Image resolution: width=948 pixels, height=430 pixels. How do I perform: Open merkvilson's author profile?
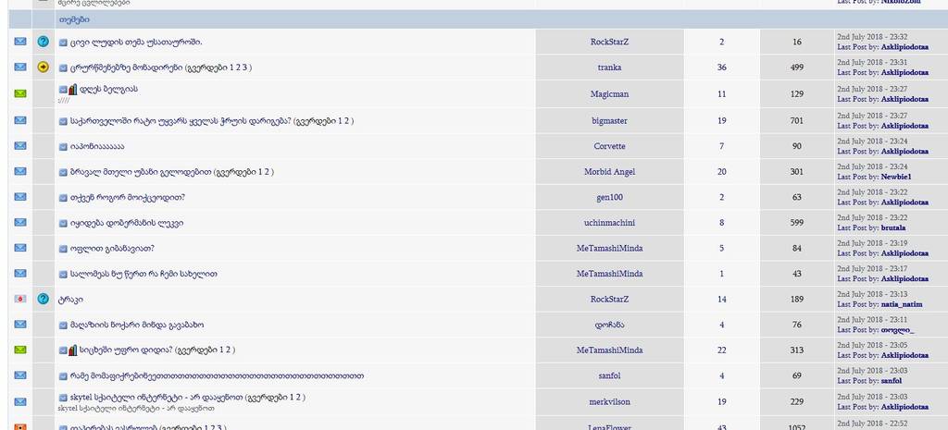point(609,402)
